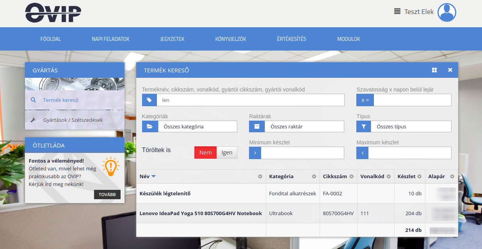482x249 pixels.
Task: Open the hamburger menu next to Teszt Elek
Action: [x=397, y=12]
